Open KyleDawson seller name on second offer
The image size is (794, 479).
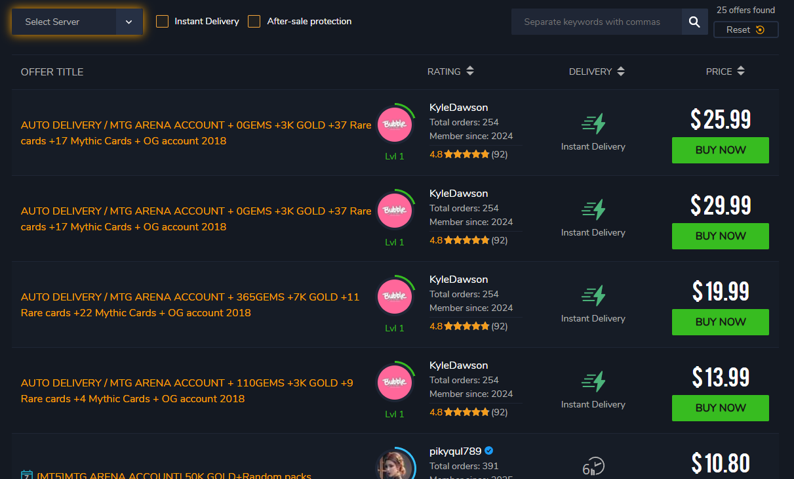[459, 194]
